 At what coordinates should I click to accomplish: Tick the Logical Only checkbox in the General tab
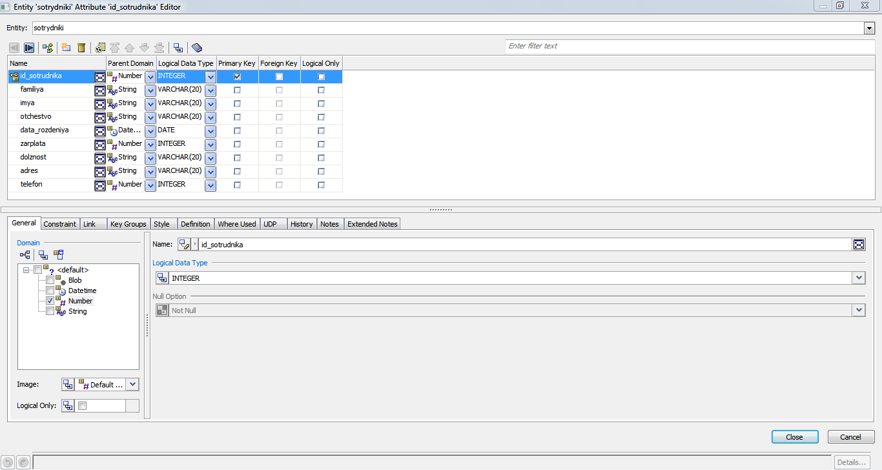click(82, 406)
